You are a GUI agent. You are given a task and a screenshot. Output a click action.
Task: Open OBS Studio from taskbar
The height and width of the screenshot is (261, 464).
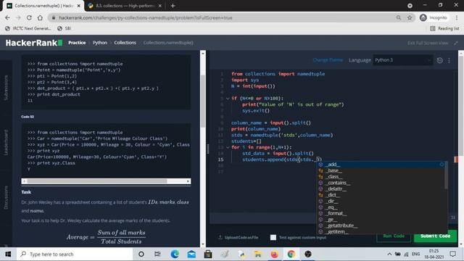point(307,254)
